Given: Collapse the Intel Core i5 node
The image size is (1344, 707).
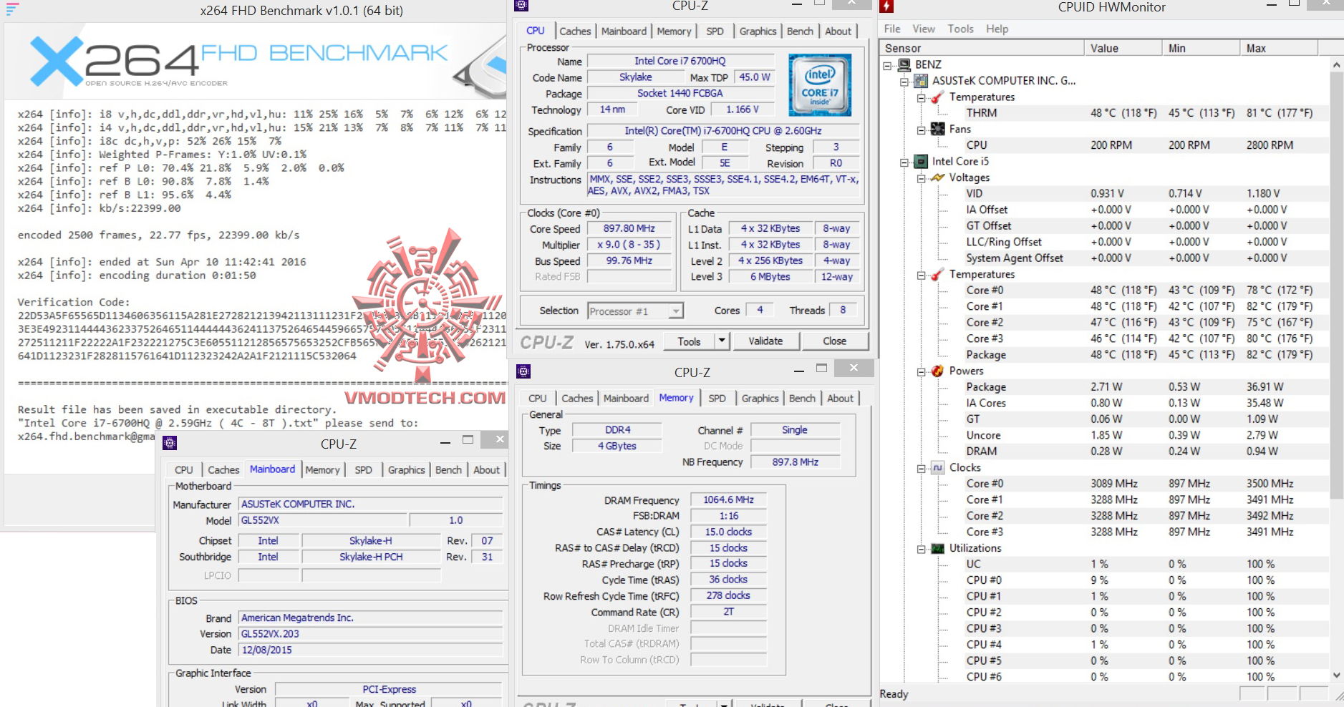Looking at the screenshot, I should click(x=904, y=162).
